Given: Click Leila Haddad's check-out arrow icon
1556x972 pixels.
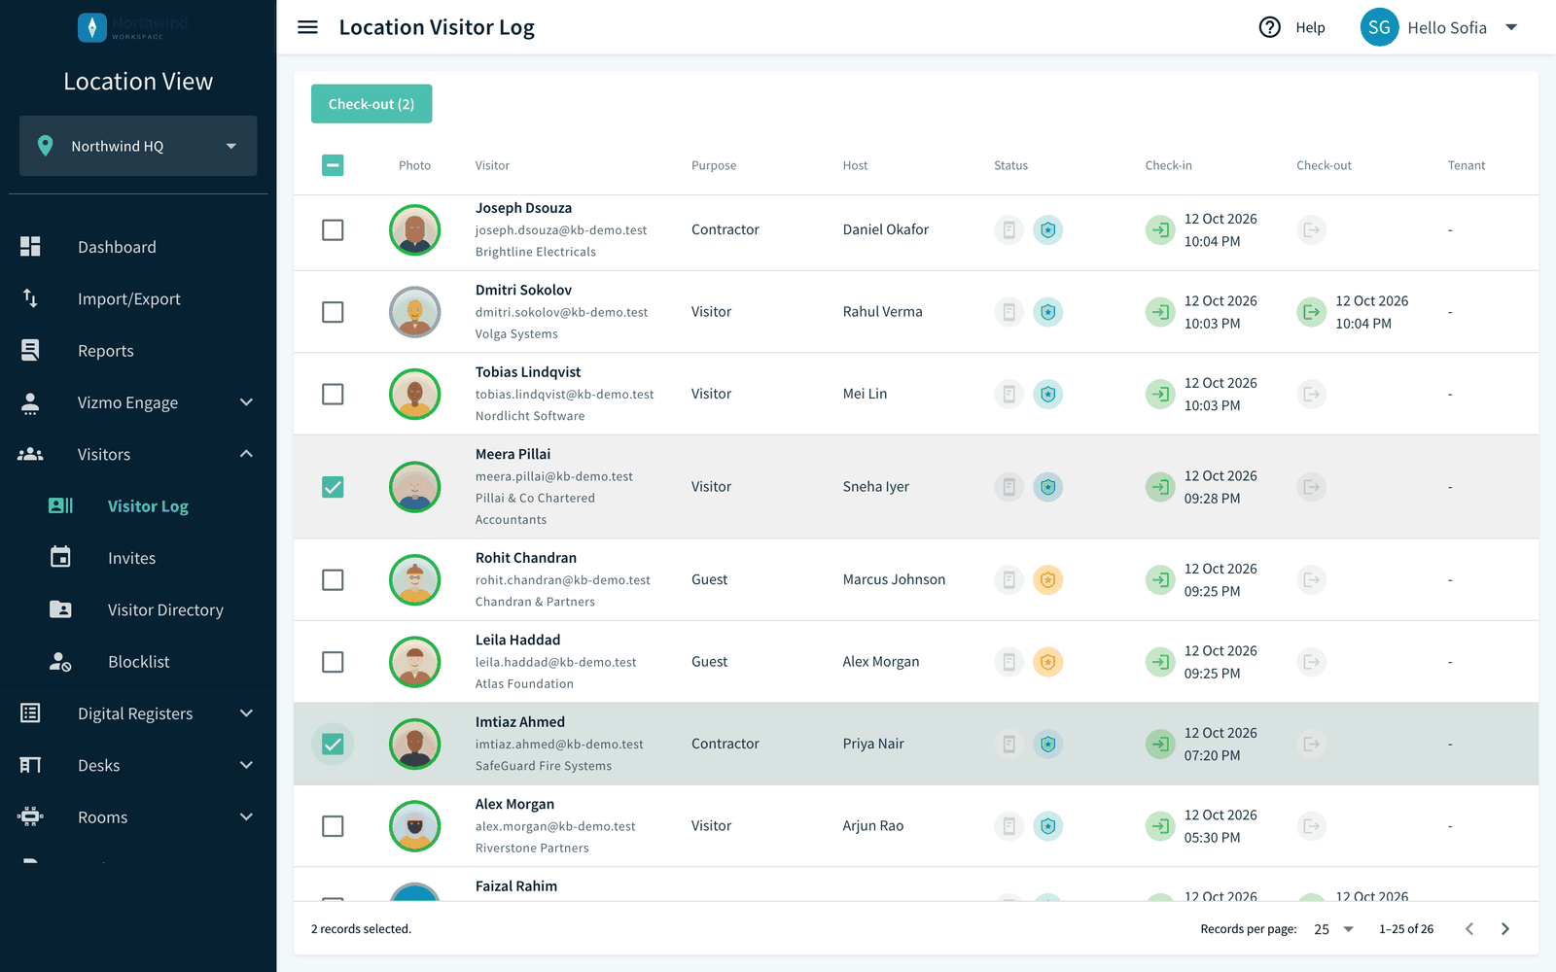Looking at the screenshot, I should pos(1311,662).
